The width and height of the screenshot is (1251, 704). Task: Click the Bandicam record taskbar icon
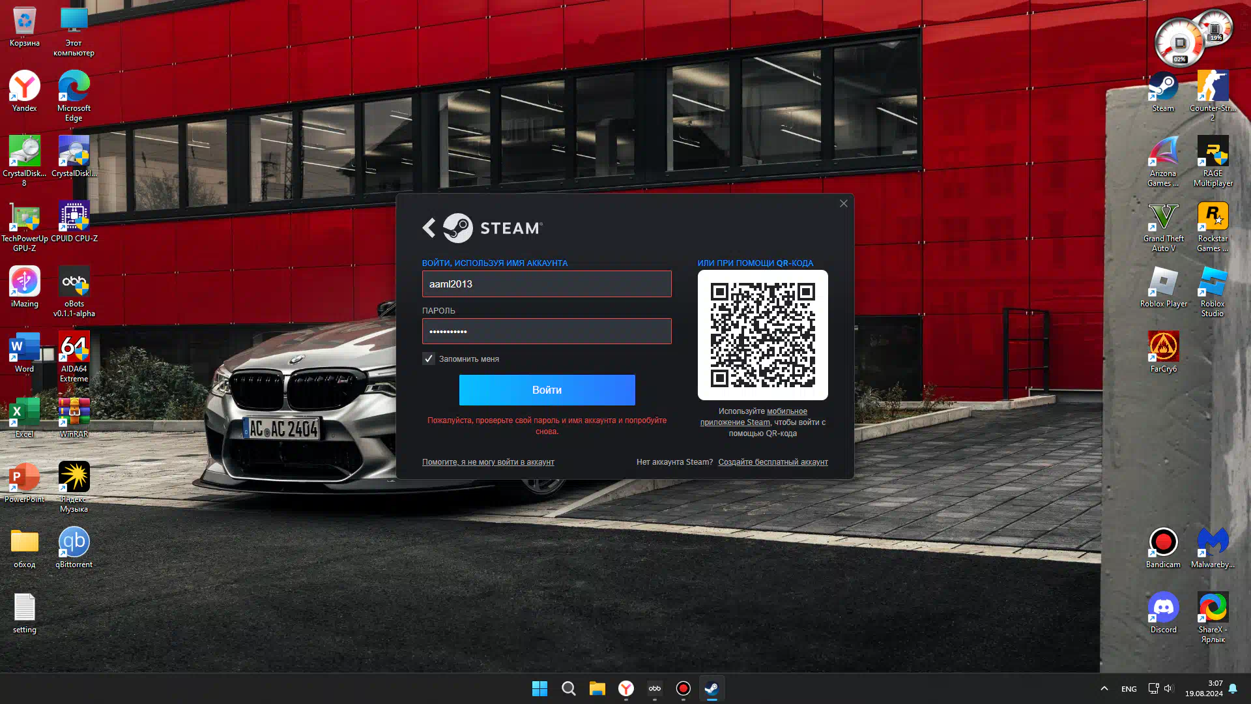pyautogui.click(x=683, y=689)
